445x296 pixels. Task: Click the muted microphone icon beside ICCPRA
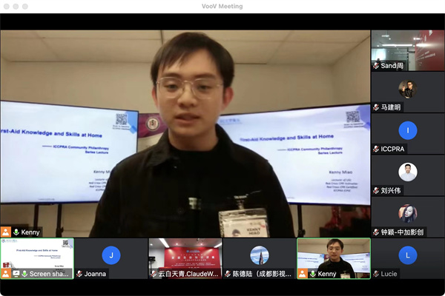[x=376, y=149]
